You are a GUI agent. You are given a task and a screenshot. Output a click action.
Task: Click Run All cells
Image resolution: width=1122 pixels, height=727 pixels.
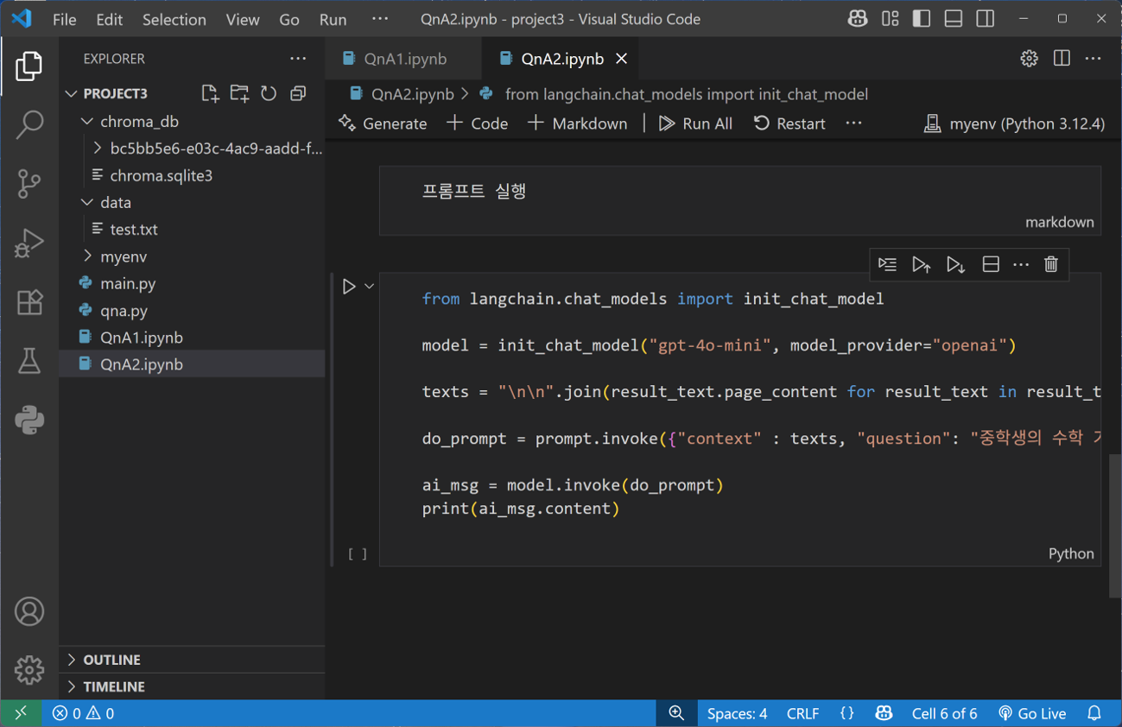[695, 123]
